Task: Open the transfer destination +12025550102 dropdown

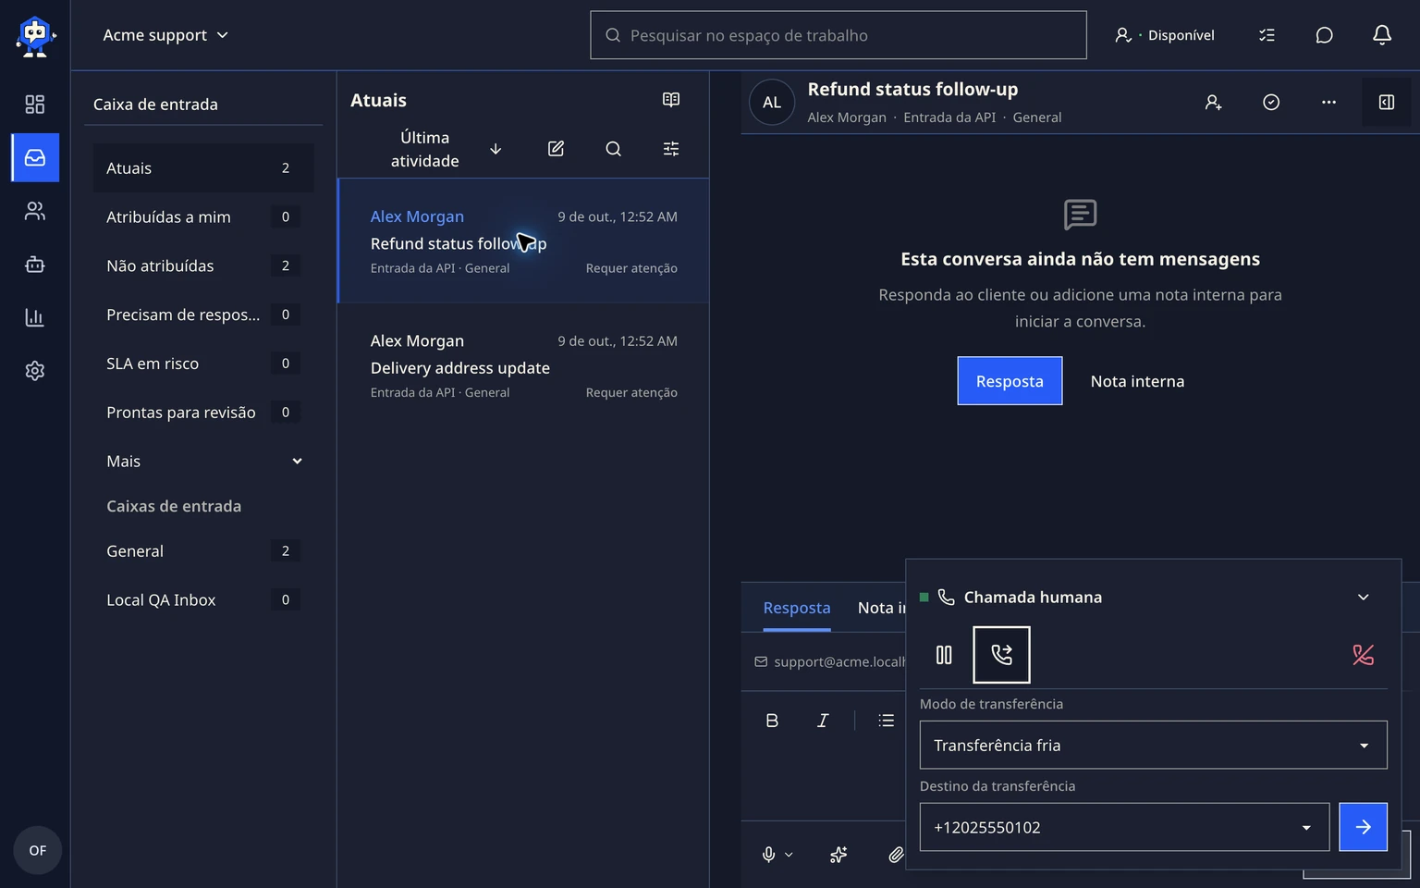Action: (x=1124, y=827)
